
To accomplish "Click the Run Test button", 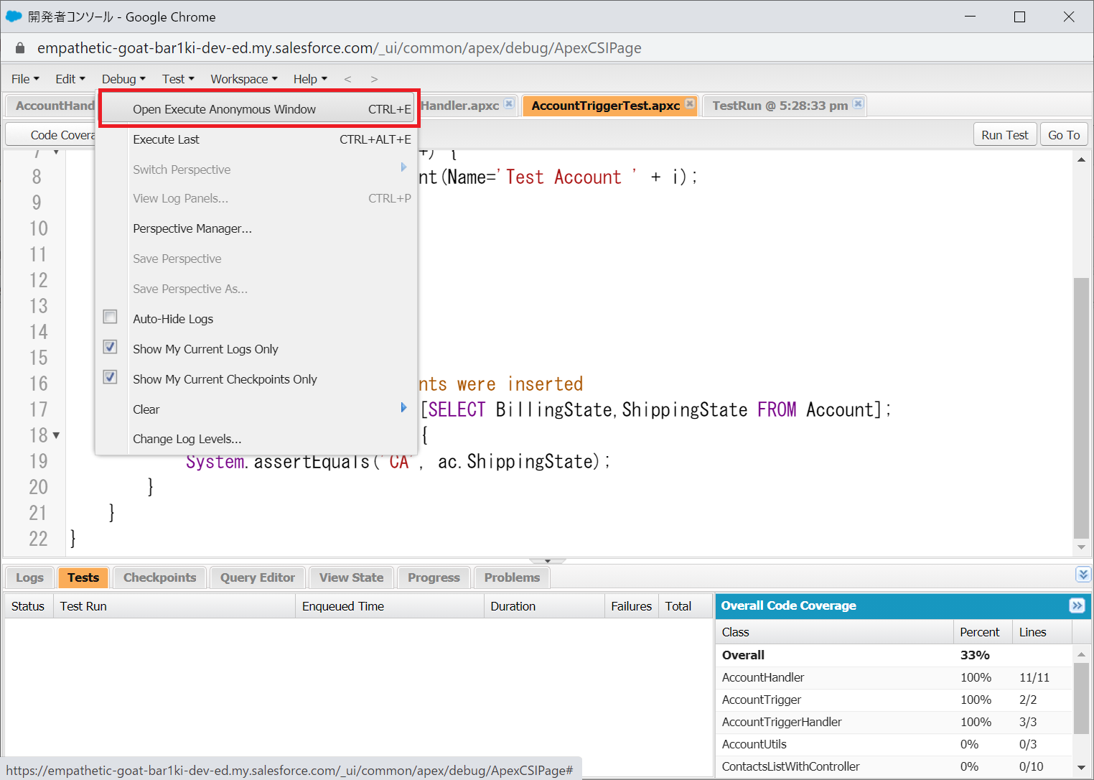I will [1004, 135].
